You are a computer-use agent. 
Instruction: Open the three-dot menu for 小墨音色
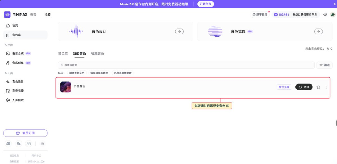[326, 87]
